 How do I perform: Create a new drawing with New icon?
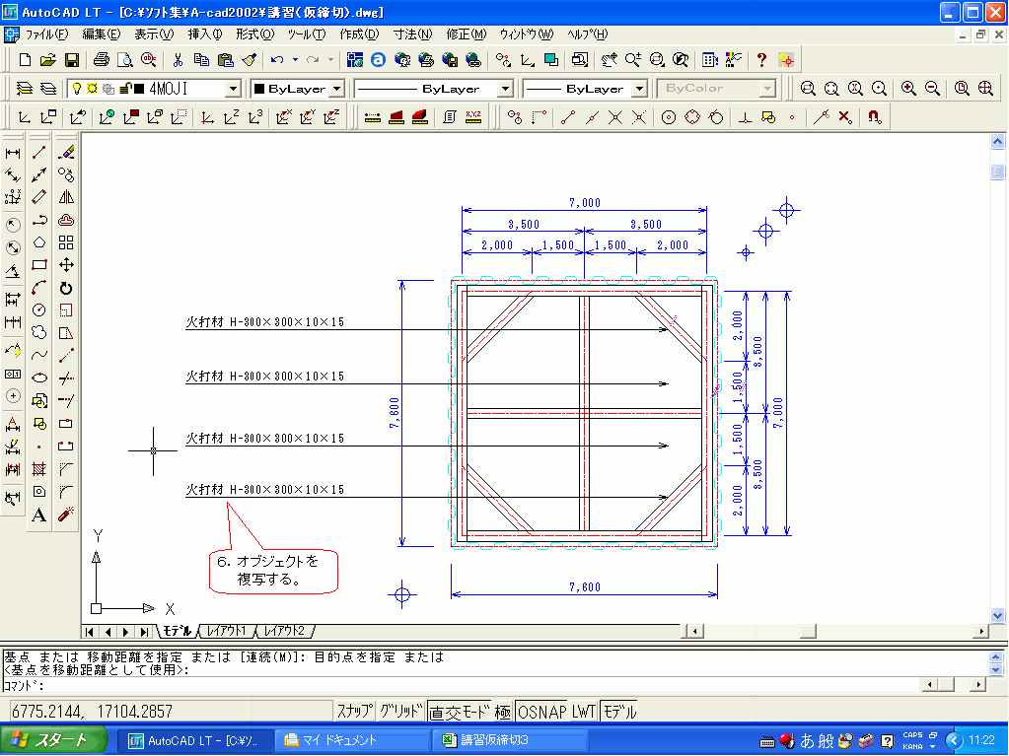pyautogui.click(x=25, y=60)
